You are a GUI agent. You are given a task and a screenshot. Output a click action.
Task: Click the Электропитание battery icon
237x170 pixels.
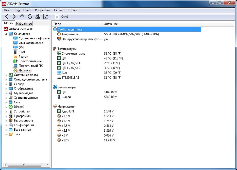click(x=15, y=61)
